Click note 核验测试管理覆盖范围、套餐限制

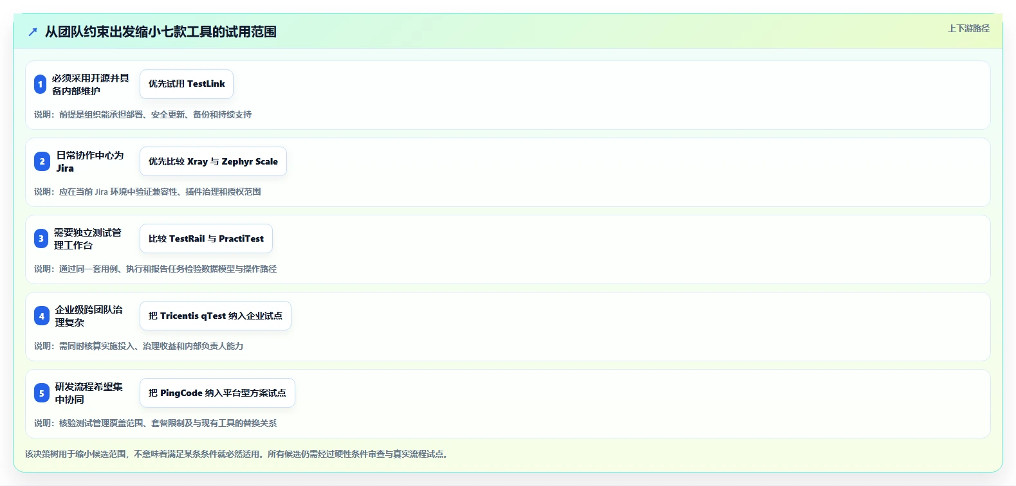click(x=155, y=423)
